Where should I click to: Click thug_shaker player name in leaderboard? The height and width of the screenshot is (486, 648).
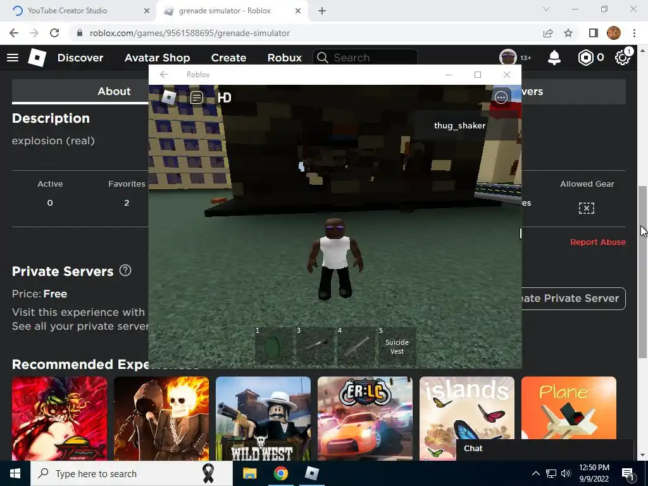tap(459, 126)
